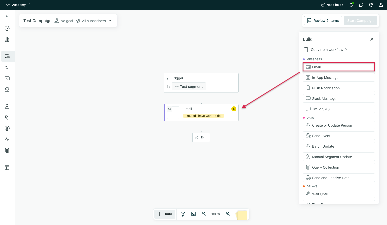Select the Query Collection block

[339, 167]
